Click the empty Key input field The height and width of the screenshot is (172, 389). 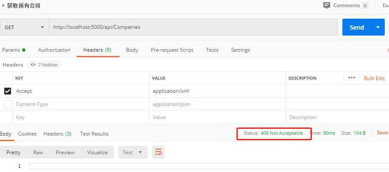pos(81,117)
